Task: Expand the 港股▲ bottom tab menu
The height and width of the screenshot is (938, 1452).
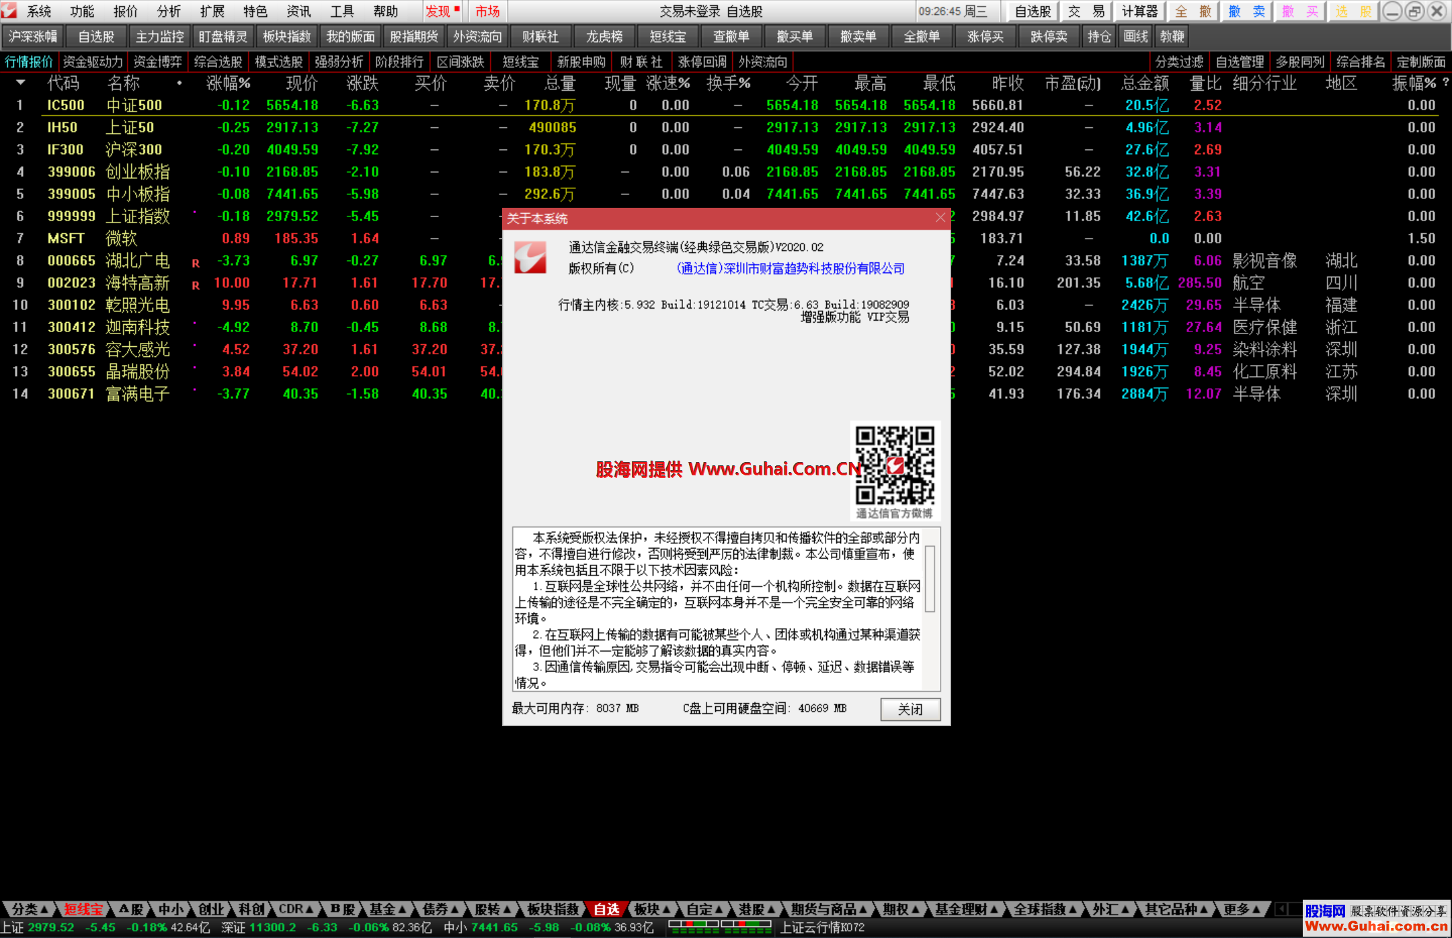Action: point(757,909)
